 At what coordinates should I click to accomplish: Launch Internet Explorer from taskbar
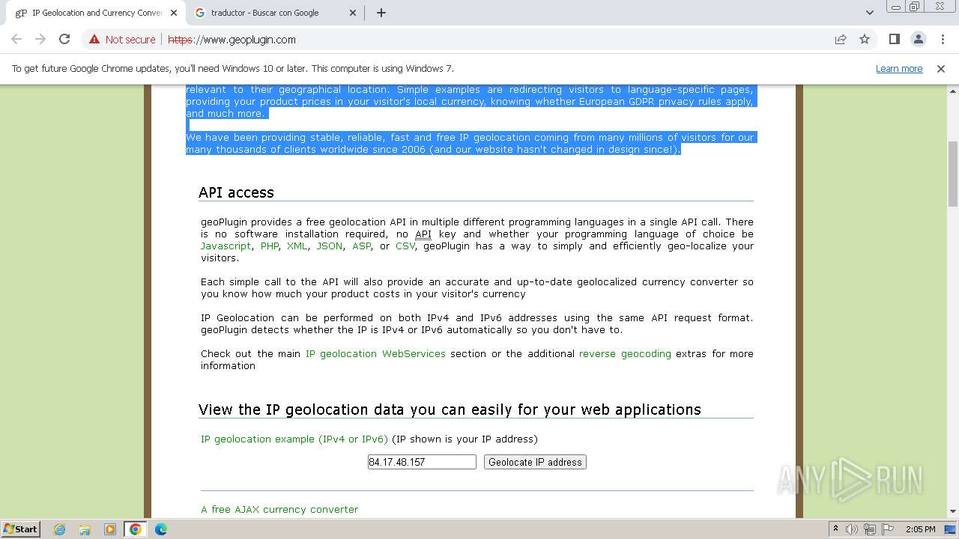(60, 529)
